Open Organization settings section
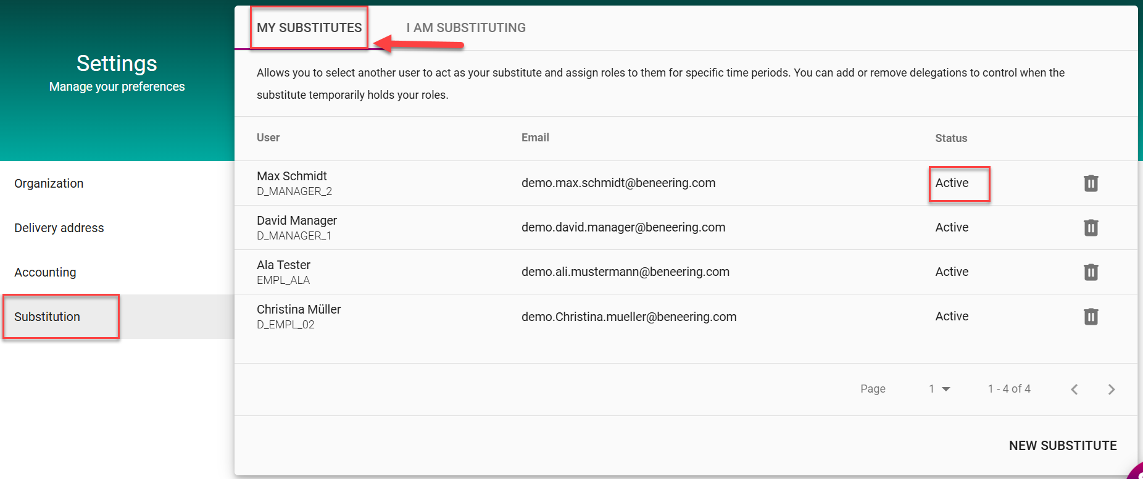Image resolution: width=1143 pixels, height=479 pixels. click(49, 183)
